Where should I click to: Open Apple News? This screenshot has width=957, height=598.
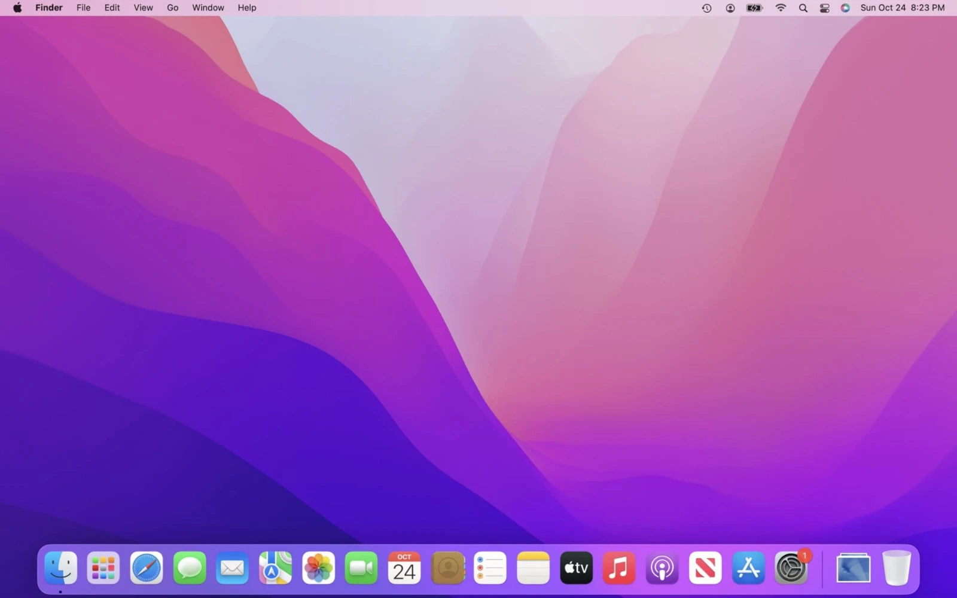coord(705,568)
